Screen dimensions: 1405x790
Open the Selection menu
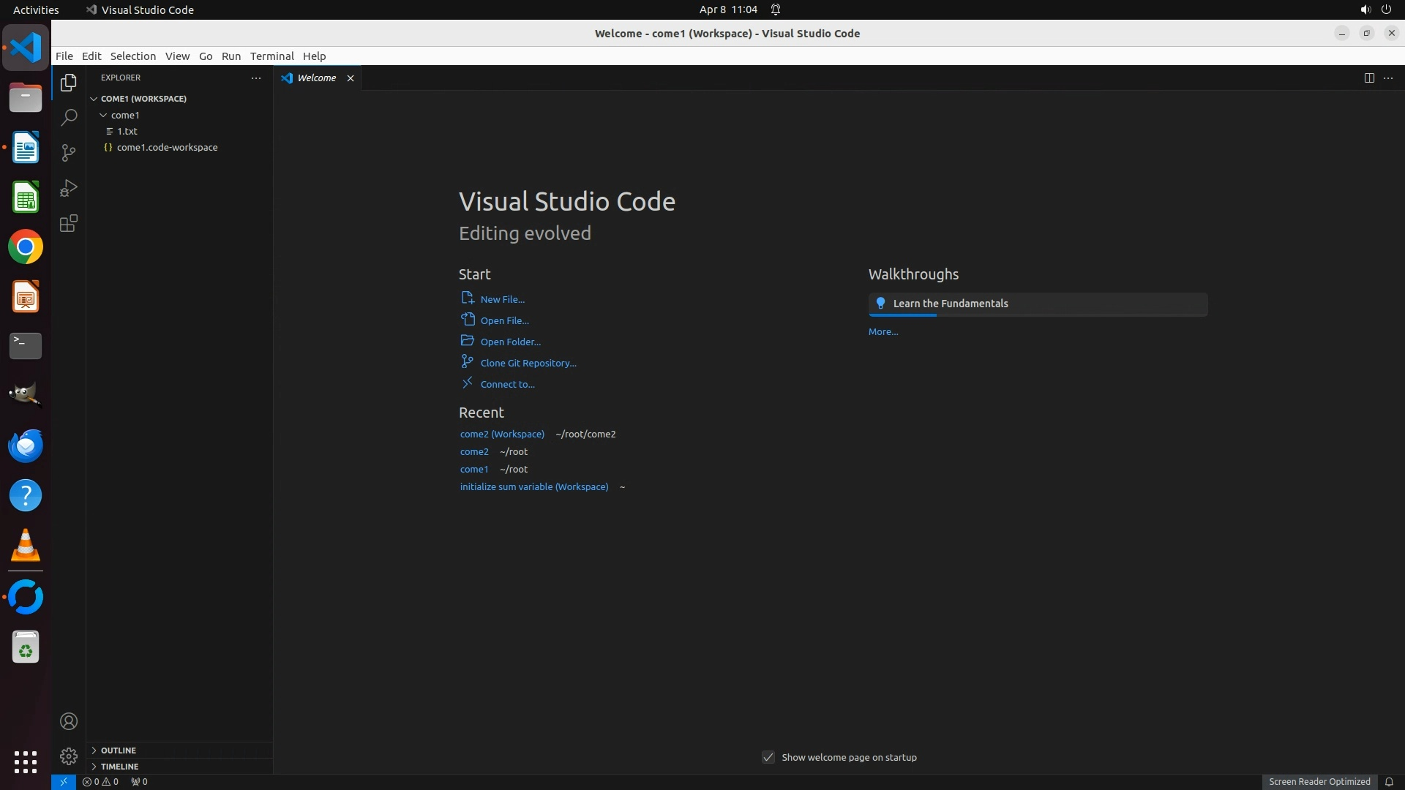132,56
